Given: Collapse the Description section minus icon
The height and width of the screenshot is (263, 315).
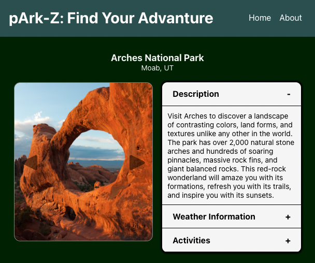Looking at the screenshot, I should (x=289, y=94).
